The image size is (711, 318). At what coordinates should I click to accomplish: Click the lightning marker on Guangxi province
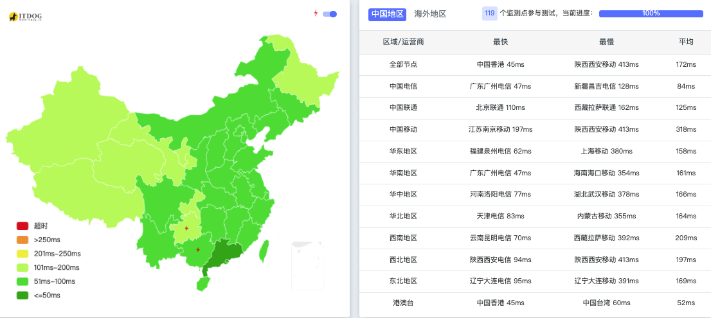coord(198,250)
